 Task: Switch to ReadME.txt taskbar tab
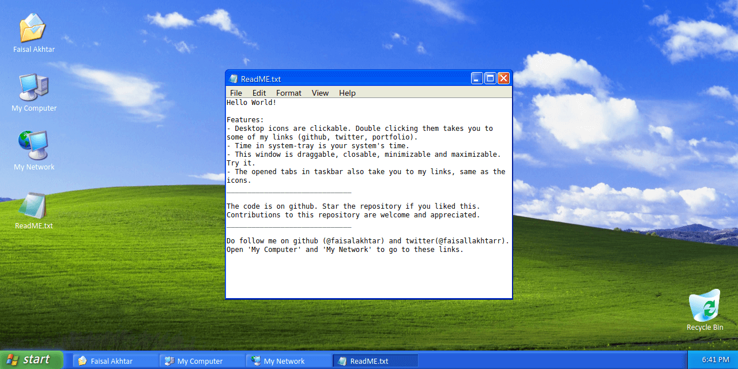tap(375, 361)
